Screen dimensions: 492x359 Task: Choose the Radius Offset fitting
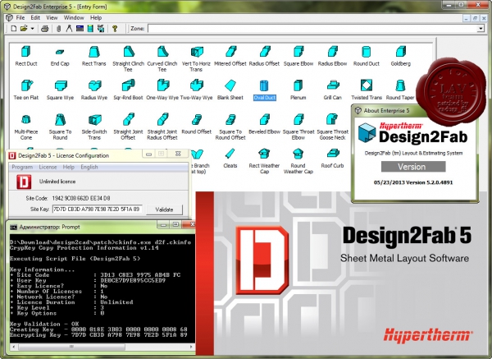pyautogui.click(x=265, y=52)
